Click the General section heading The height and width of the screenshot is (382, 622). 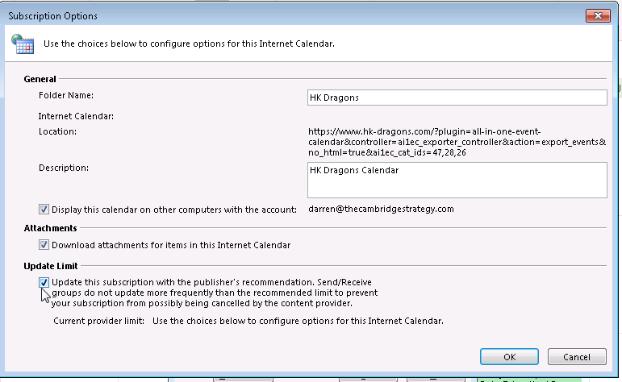click(40, 79)
